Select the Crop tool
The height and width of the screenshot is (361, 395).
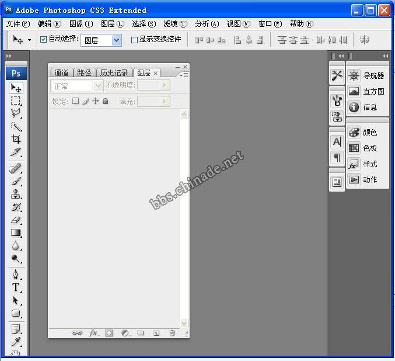tap(16, 139)
